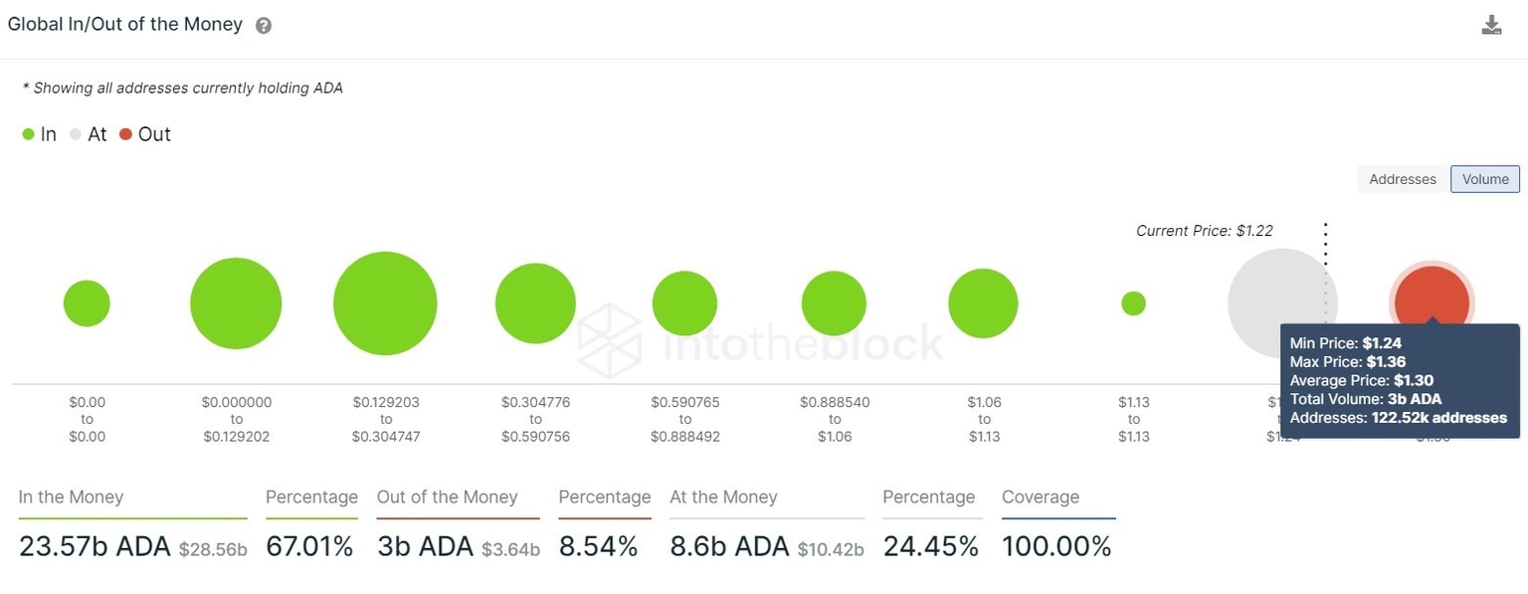The width and height of the screenshot is (1528, 594).
Task: Click the bubble for $0.304776 to $0.590756
Action: pos(535,303)
